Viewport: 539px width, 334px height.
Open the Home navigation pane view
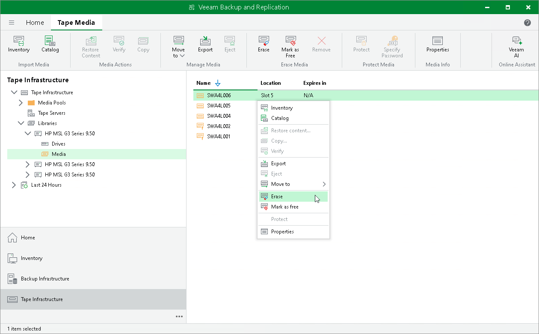pos(93,238)
